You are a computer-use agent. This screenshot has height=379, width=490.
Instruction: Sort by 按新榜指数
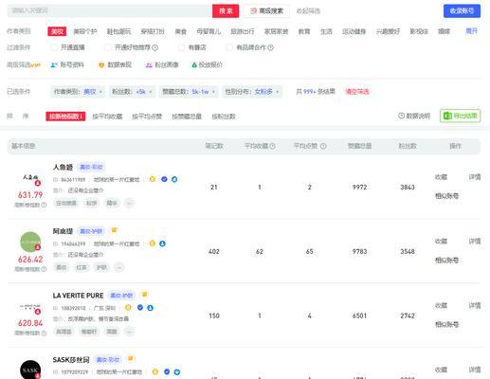[65, 117]
